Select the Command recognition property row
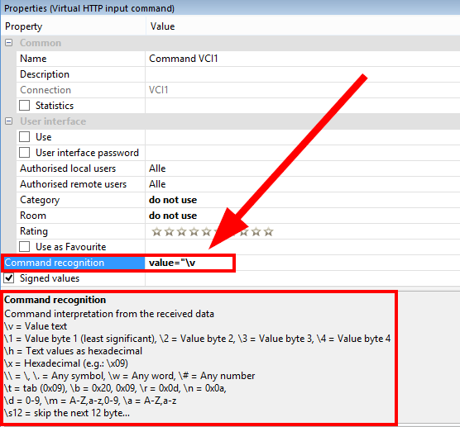 pos(74,263)
